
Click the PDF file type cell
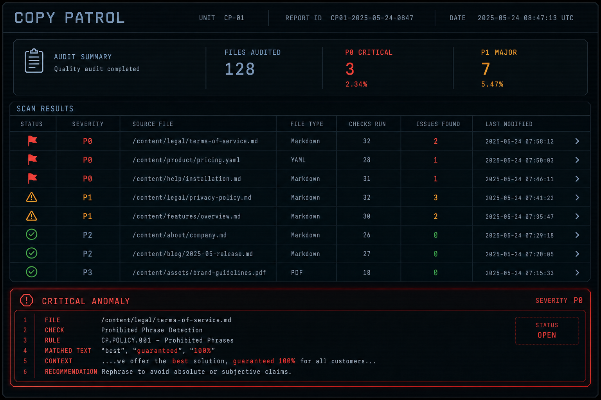297,272
